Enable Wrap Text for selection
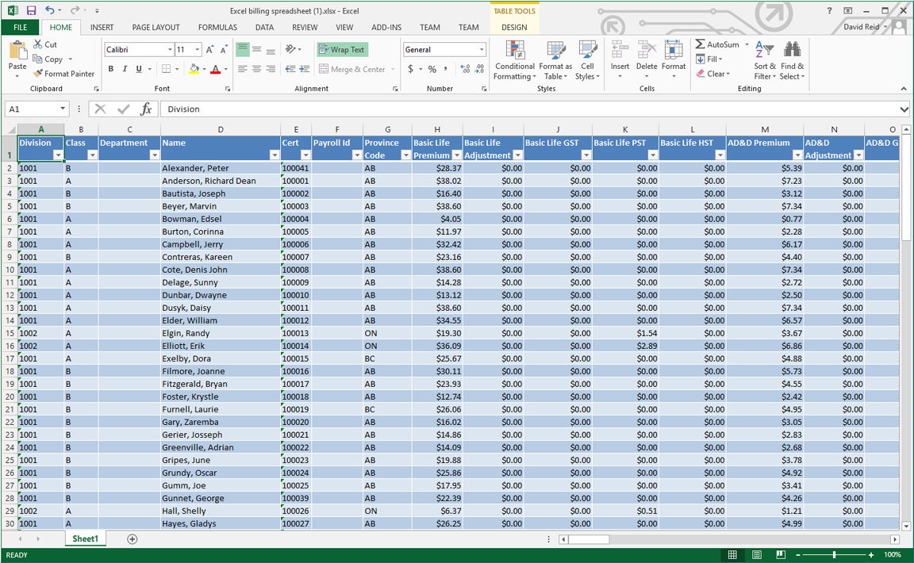 (x=341, y=49)
